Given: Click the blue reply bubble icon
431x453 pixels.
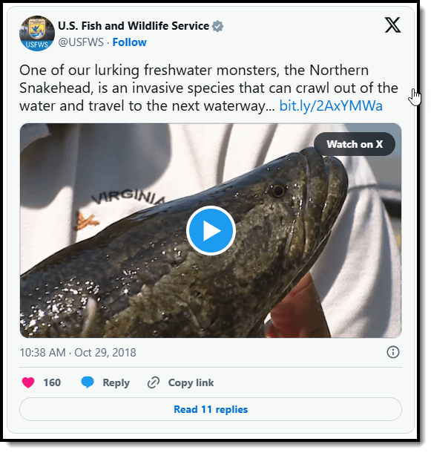Looking at the screenshot, I should click(x=88, y=382).
